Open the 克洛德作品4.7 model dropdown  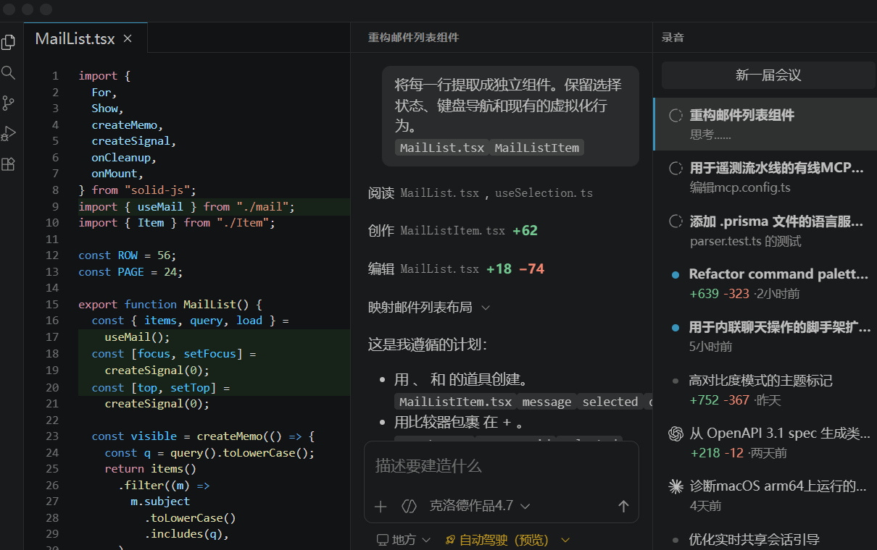pos(480,507)
